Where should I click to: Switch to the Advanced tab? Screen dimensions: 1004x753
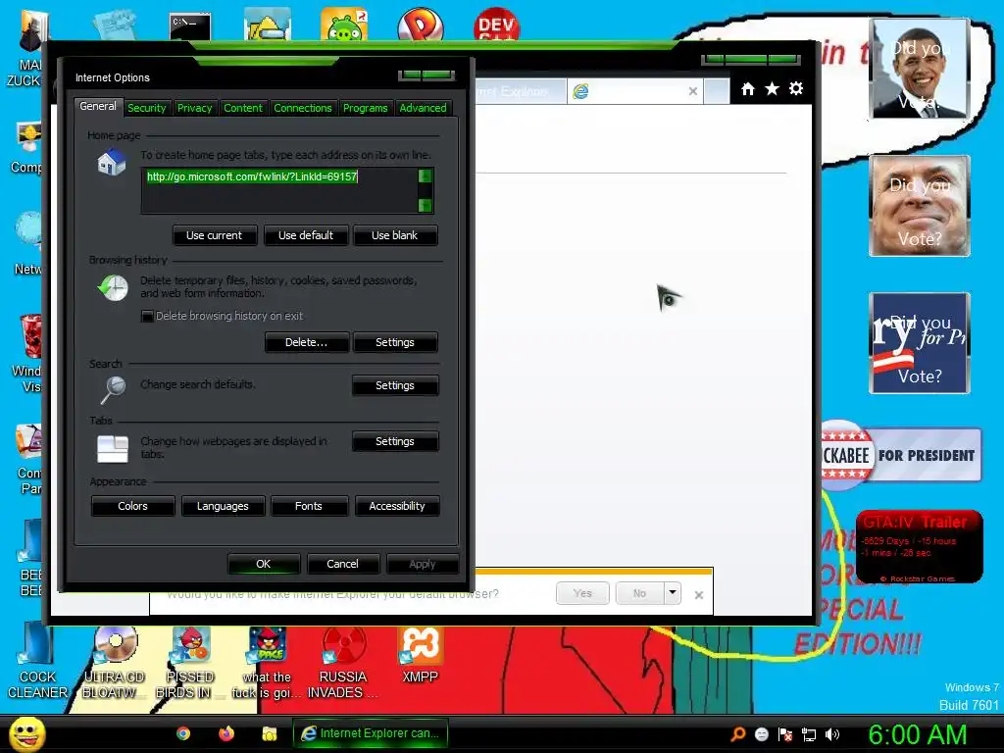click(x=423, y=108)
